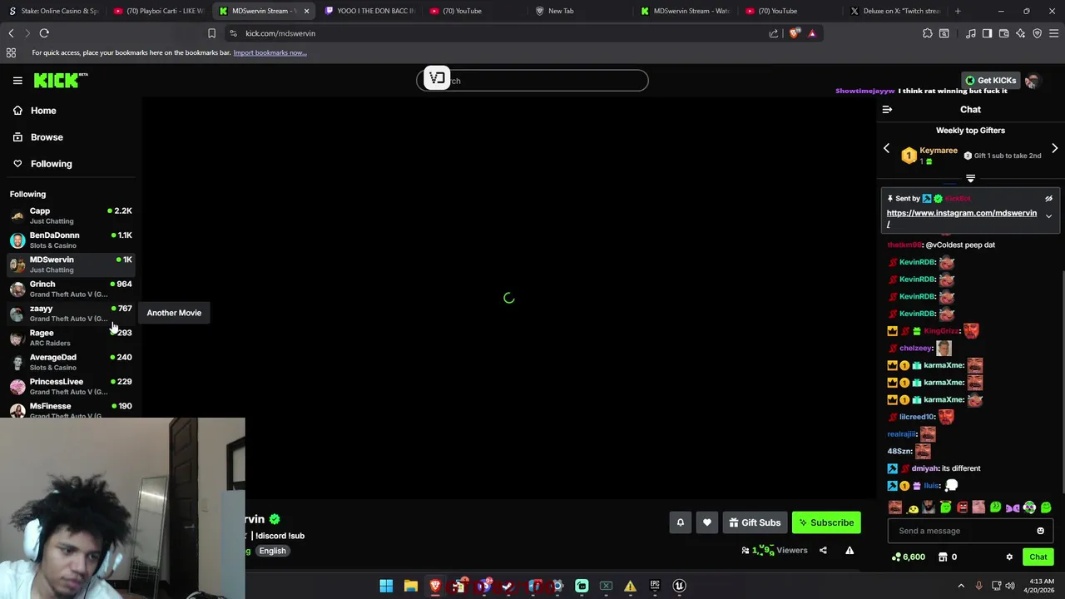
Task: Open chat settings gear icon
Action: pyautogui.click(x=1009, y=557)
